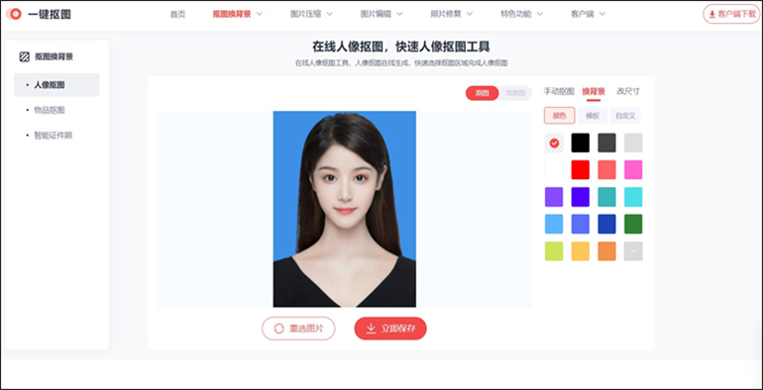Select the 模板 background option
763x390 pixels.
593,116
